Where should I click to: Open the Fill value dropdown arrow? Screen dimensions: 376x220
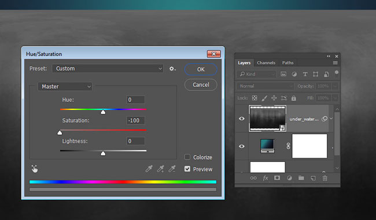pyautogui.click(x=335, y=98)
